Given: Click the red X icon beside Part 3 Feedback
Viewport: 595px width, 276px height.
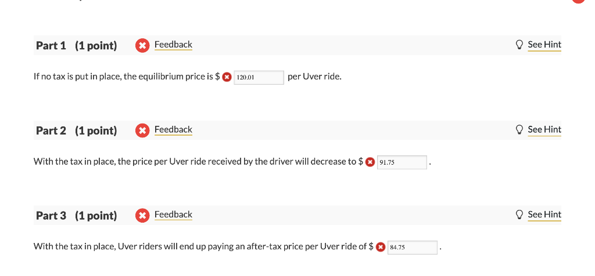Looking at the screenshot, I should [x=142, y=216].
